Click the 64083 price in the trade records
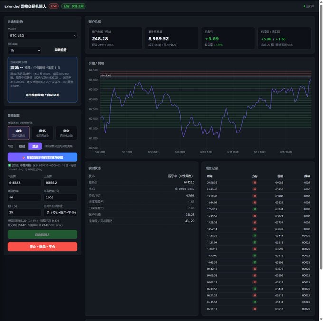Image resolution: width=323 pixels, height=321 pixels. pyautogui.click(x=279, y=183)
